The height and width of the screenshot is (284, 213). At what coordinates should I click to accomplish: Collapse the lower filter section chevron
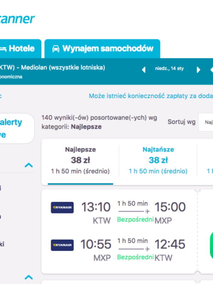coord(28,277)
